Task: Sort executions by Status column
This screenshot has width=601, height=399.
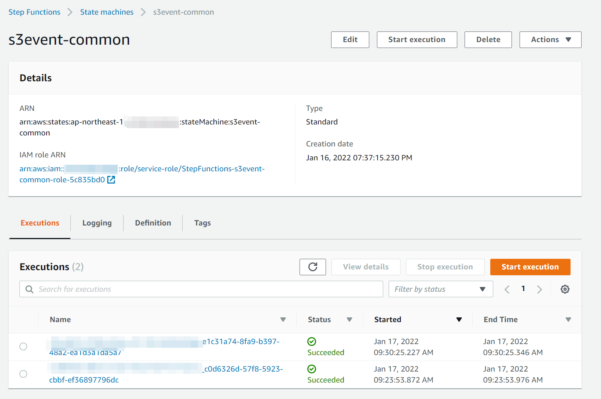Action: 349,319
